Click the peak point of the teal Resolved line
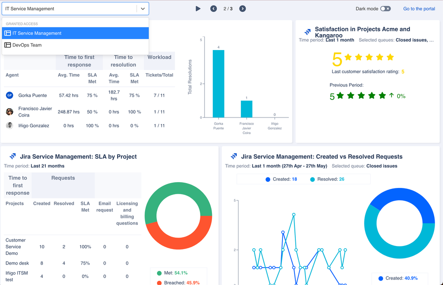The width and height of the screenshot is (443, 285). (294, 215)
